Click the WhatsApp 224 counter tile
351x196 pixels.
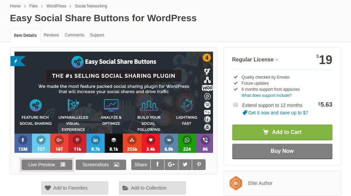pyautogui.click(x=187, y=143)
